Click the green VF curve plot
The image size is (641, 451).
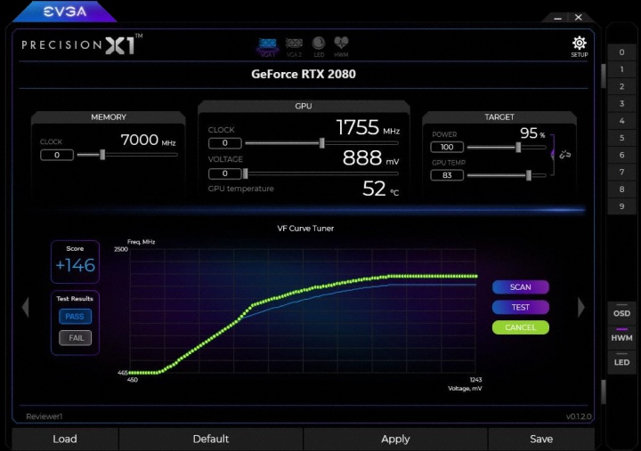click(x=303, y=310)
